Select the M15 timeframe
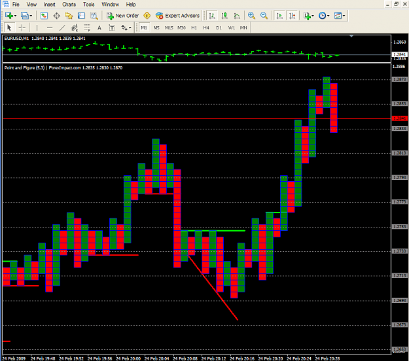Viewport: 409px width, 361px height. 169,27
